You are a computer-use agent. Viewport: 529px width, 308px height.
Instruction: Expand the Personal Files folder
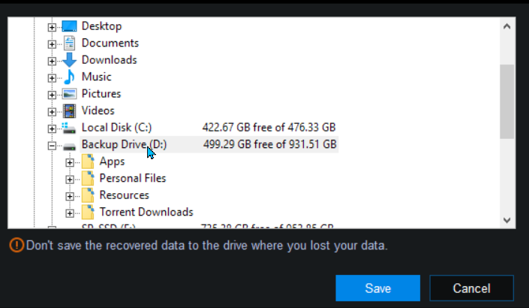point(70,180)
